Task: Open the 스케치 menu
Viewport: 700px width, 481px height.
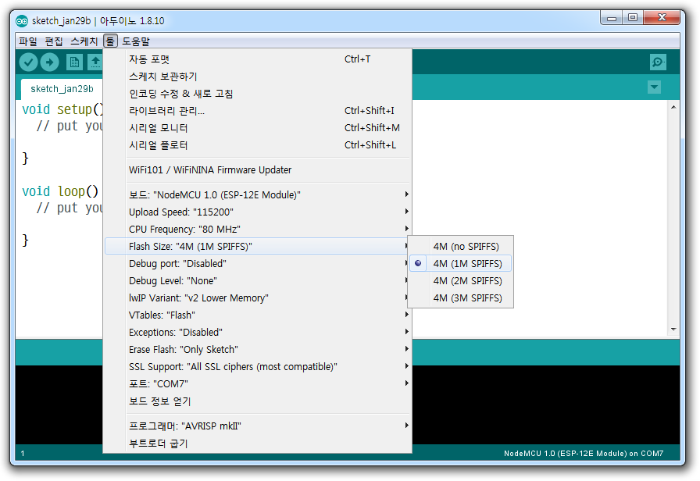Action: 84,41
